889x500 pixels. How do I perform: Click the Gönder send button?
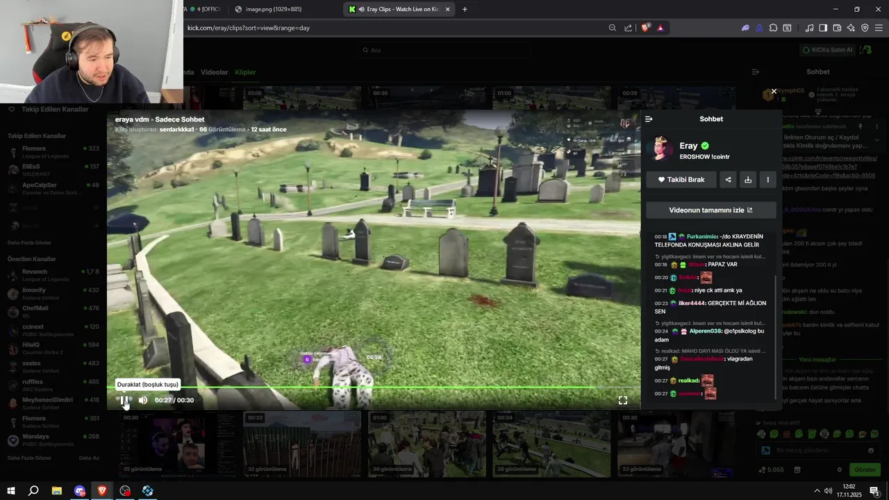tap(865, 470)
